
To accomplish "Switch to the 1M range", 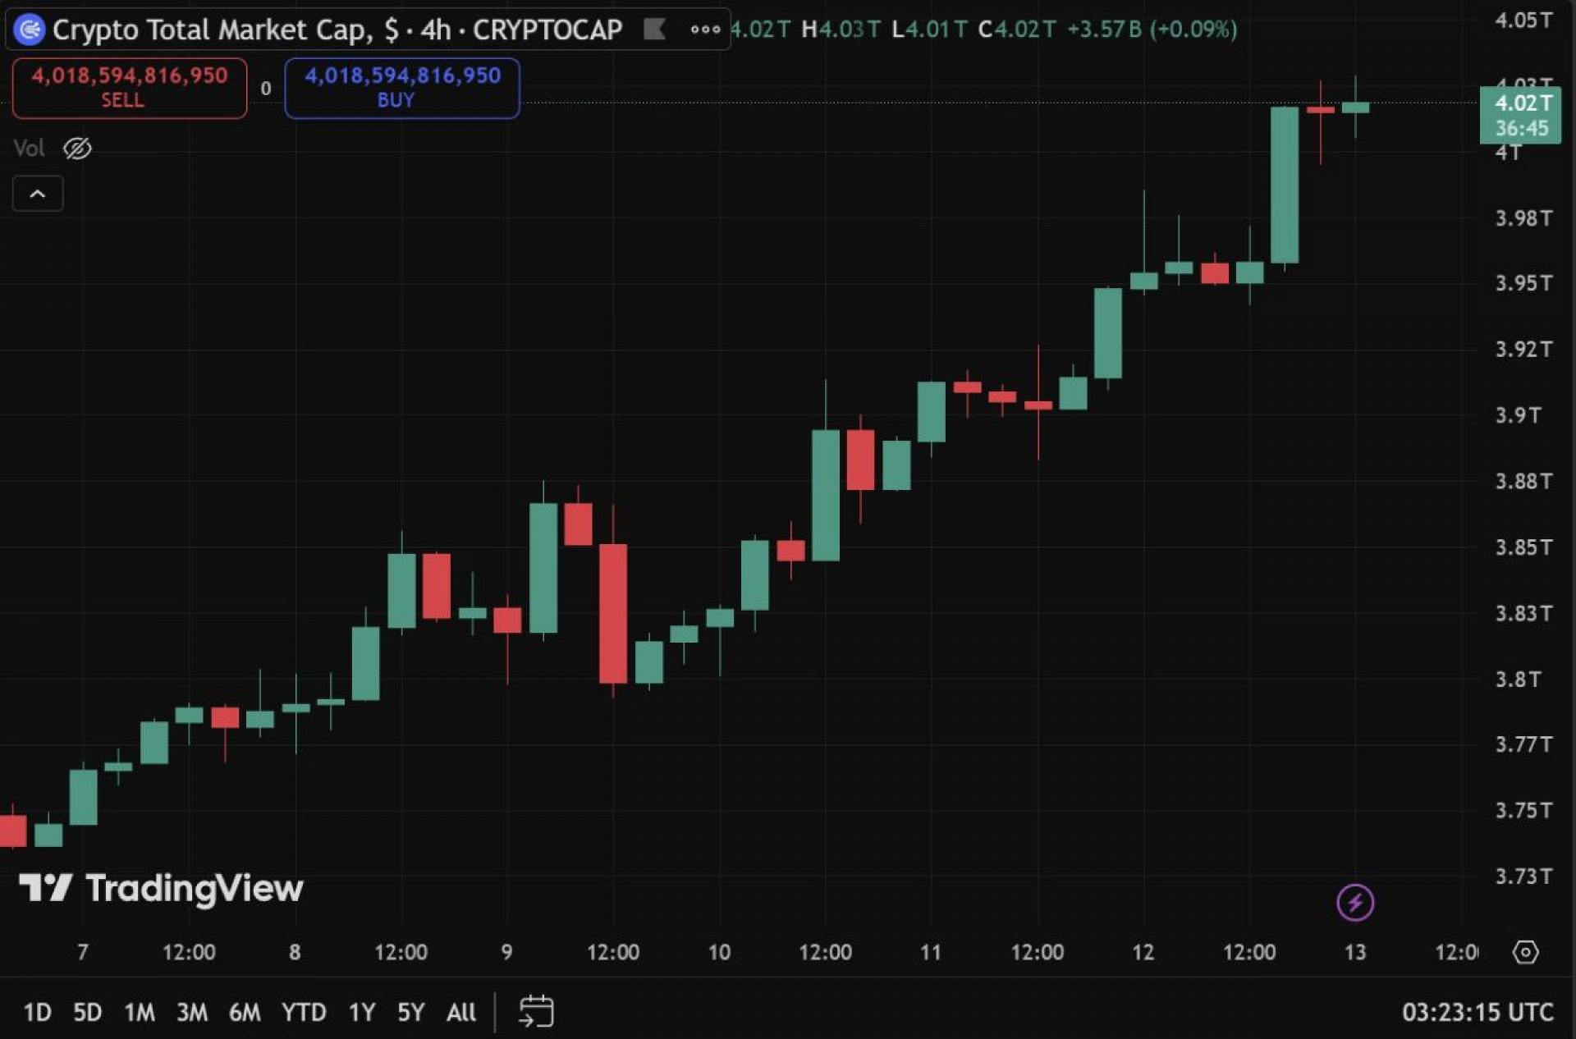I will [x=139, y=1012].
